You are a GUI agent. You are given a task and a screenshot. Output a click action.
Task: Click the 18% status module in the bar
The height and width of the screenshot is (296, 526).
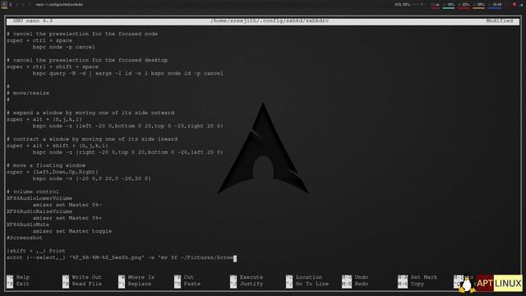tap(449, 5)
